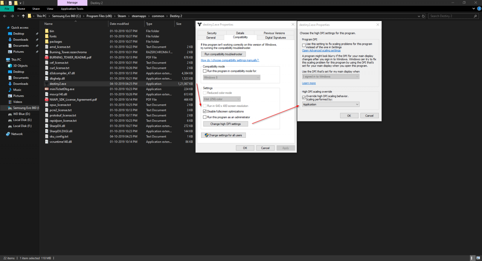Switch to the Details tab in Properties
Screen dimensions: 482x261
(x=240, y=33)
